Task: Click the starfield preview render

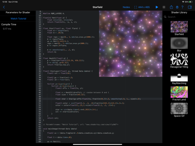Action: coord(131,44)
